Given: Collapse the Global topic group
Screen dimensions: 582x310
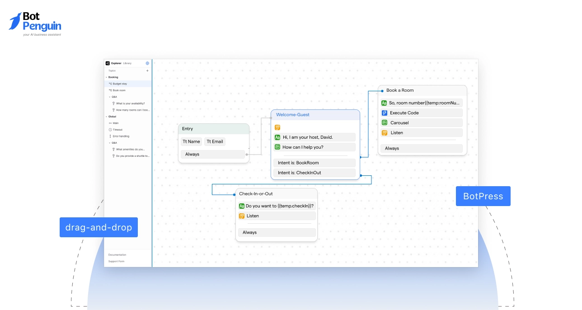Looking at the screenshot, I should pyautogui.click(x=107, y=117).
